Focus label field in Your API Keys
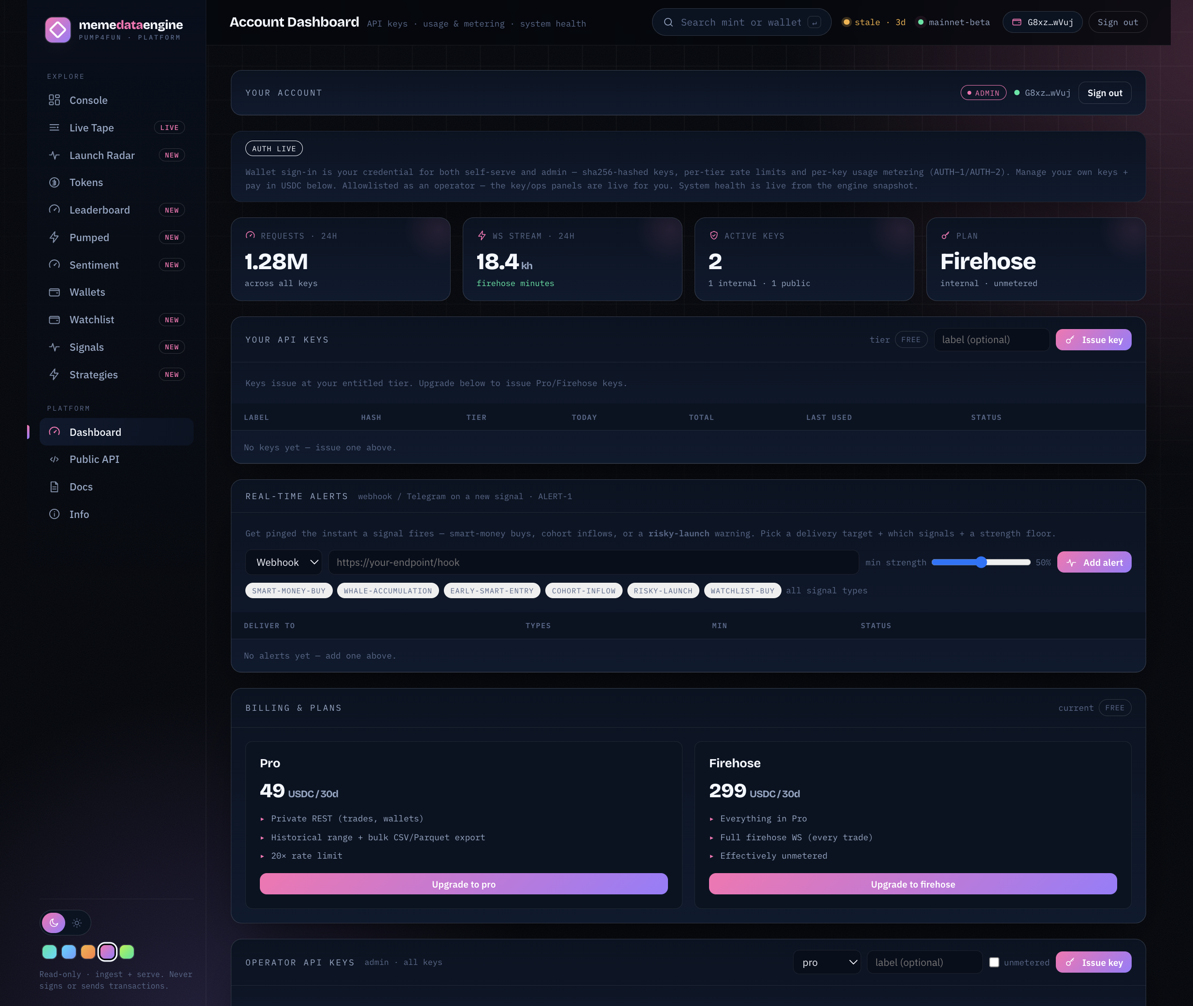 pyautogui.click(x=991, y=340)
